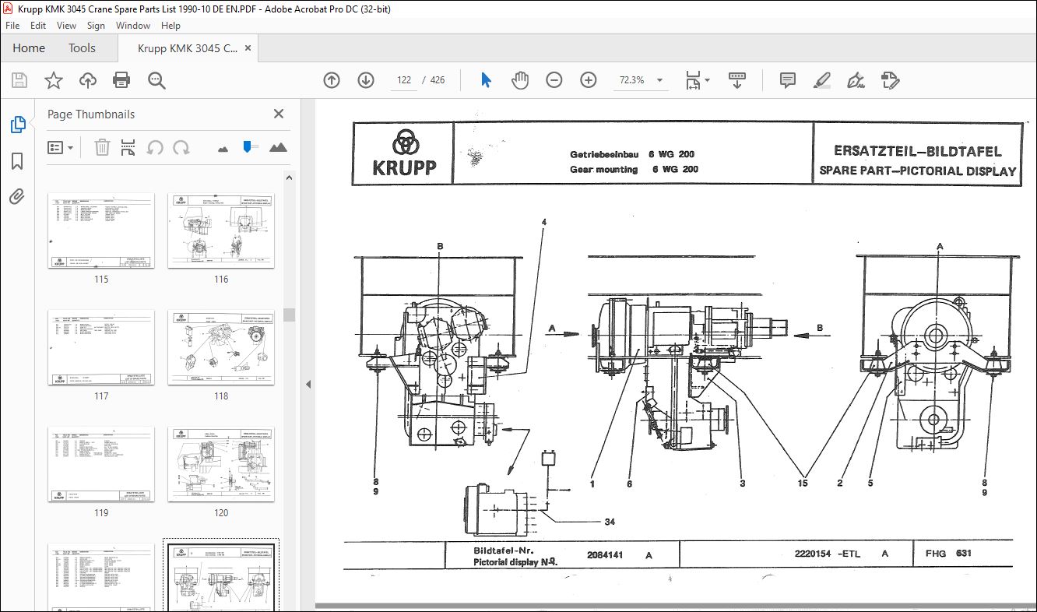
Task: Zoom out with minus icon
Action: [554, 80]
